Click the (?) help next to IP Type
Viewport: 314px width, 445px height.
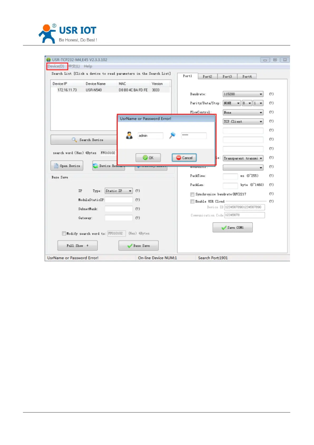click(x=138, y=191)
